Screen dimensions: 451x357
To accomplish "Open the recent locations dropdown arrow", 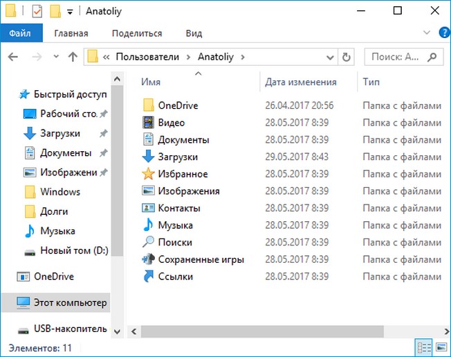I will [x=55, y=57].
